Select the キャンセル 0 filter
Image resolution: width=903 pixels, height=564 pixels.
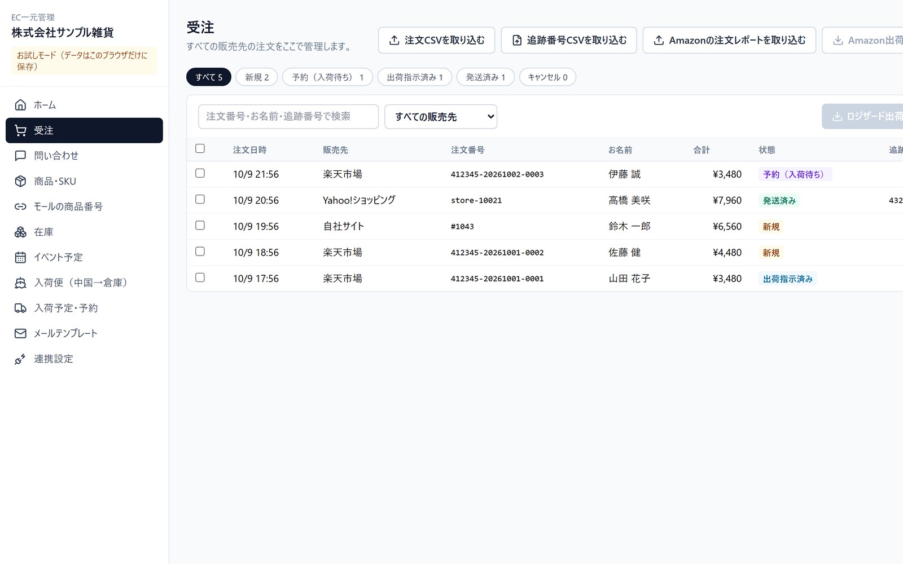coord(547,77)
